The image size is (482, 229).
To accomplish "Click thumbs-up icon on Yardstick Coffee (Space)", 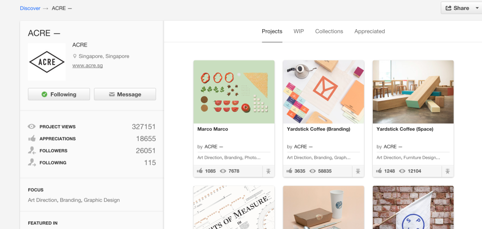I will pyautogui.click(x=379, y=171).
